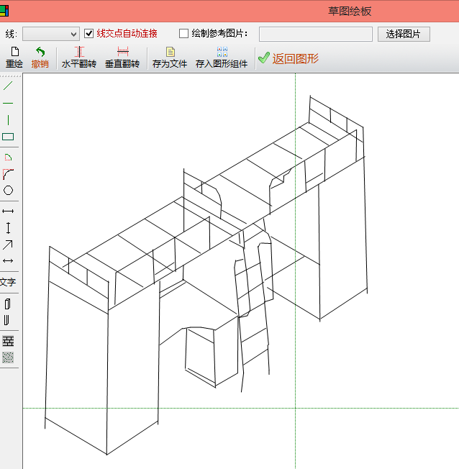
Task: Select the vertical line tool
Action: (x=8, y=120)
